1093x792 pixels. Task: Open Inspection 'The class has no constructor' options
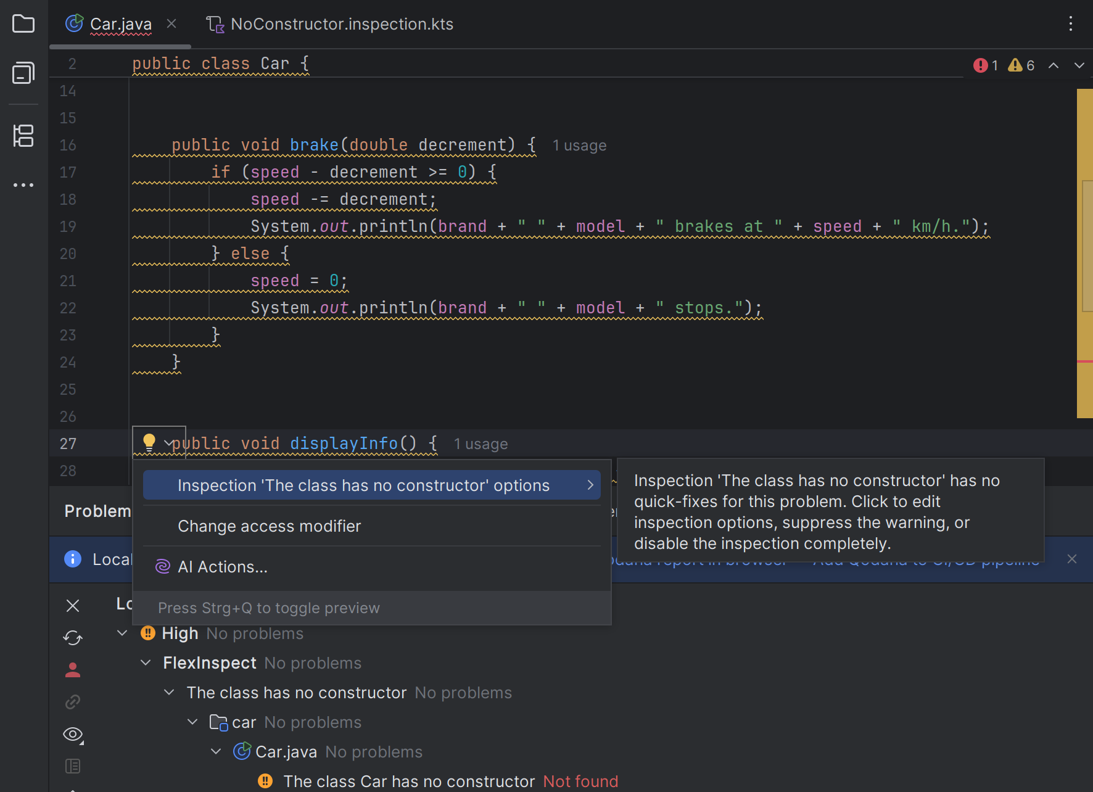tap(372, 485)
